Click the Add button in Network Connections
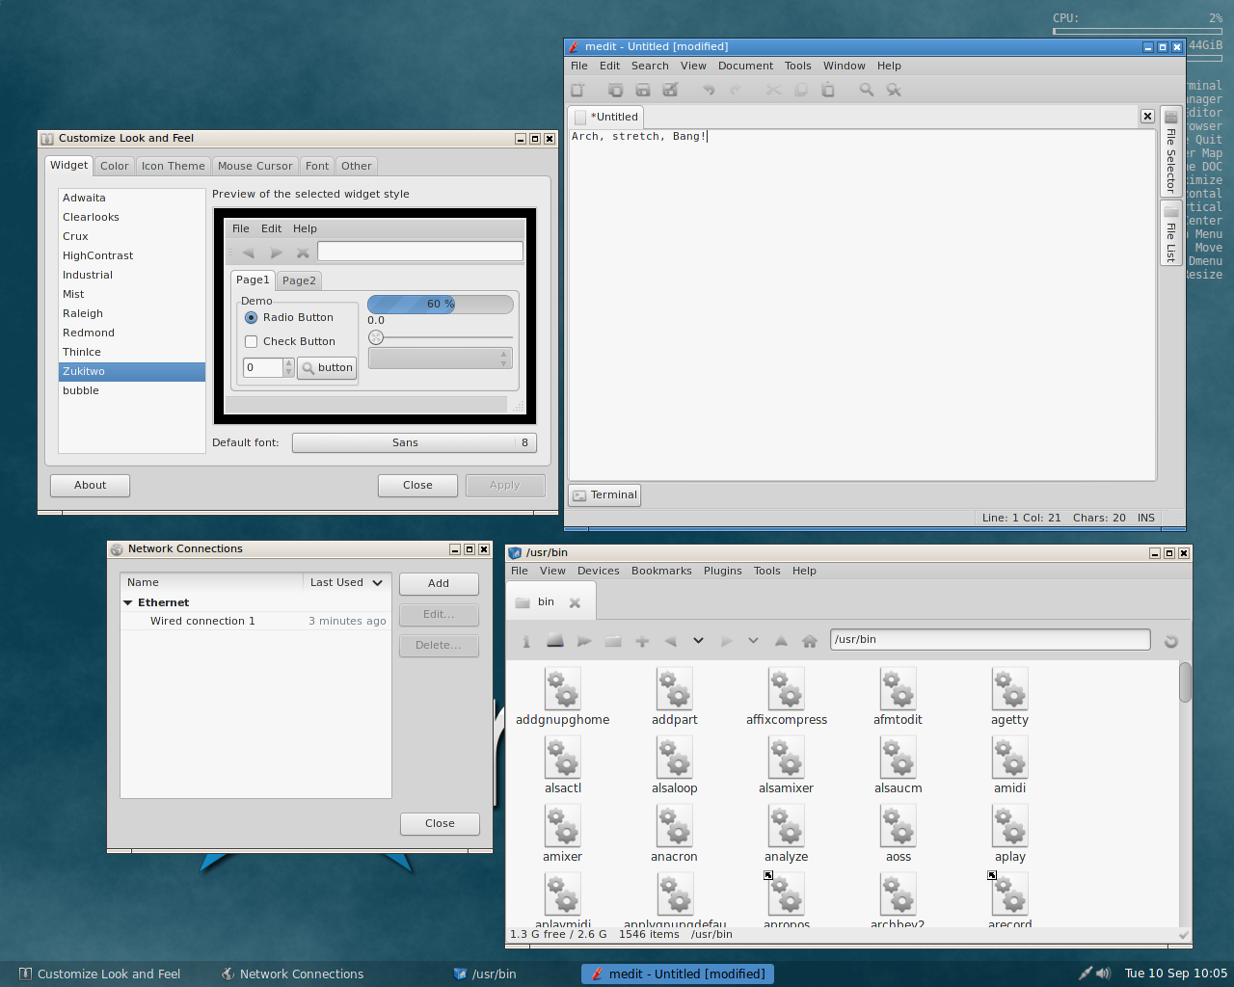This screenshot has width=1234, height=987. point(439,583)
